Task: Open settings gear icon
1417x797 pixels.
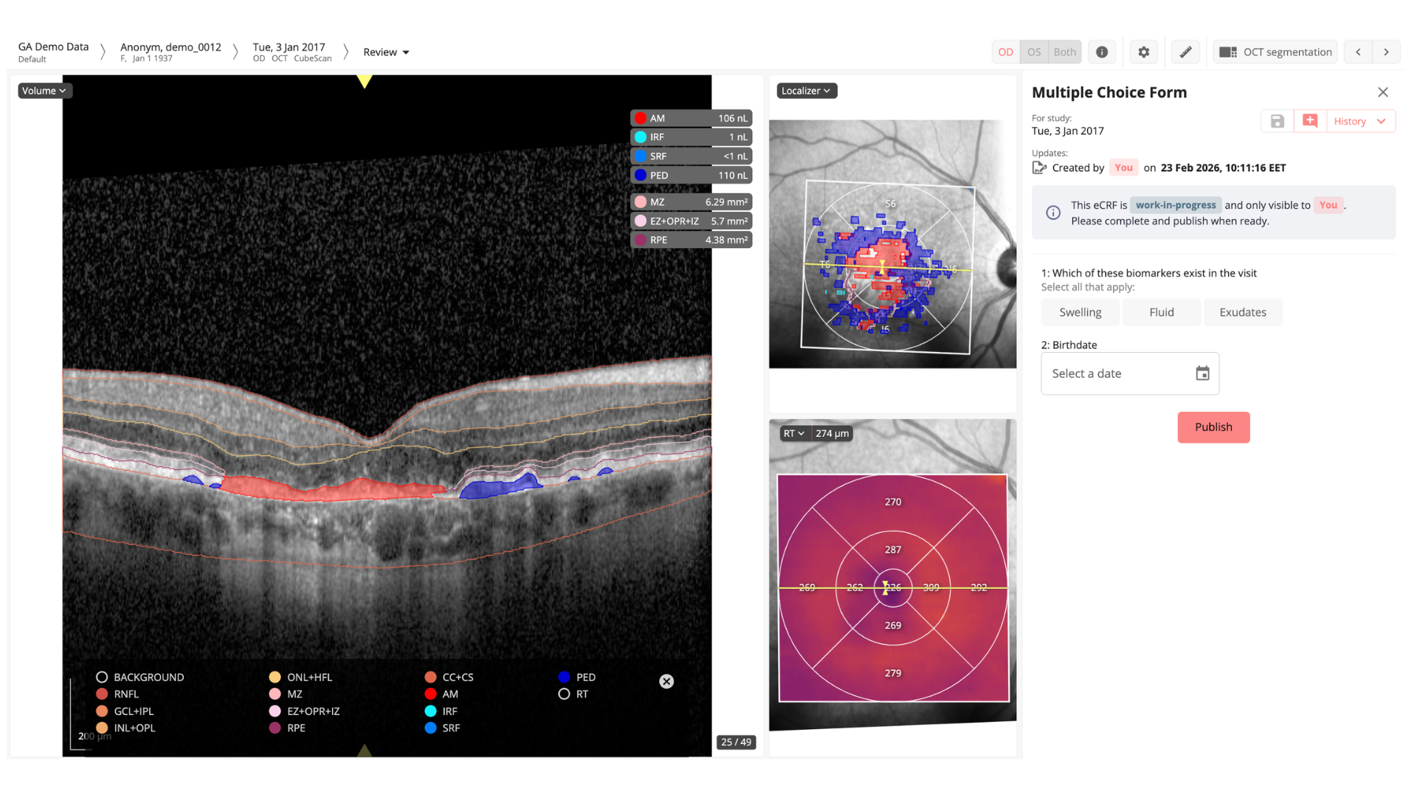Action: [x=1143, y=52]
